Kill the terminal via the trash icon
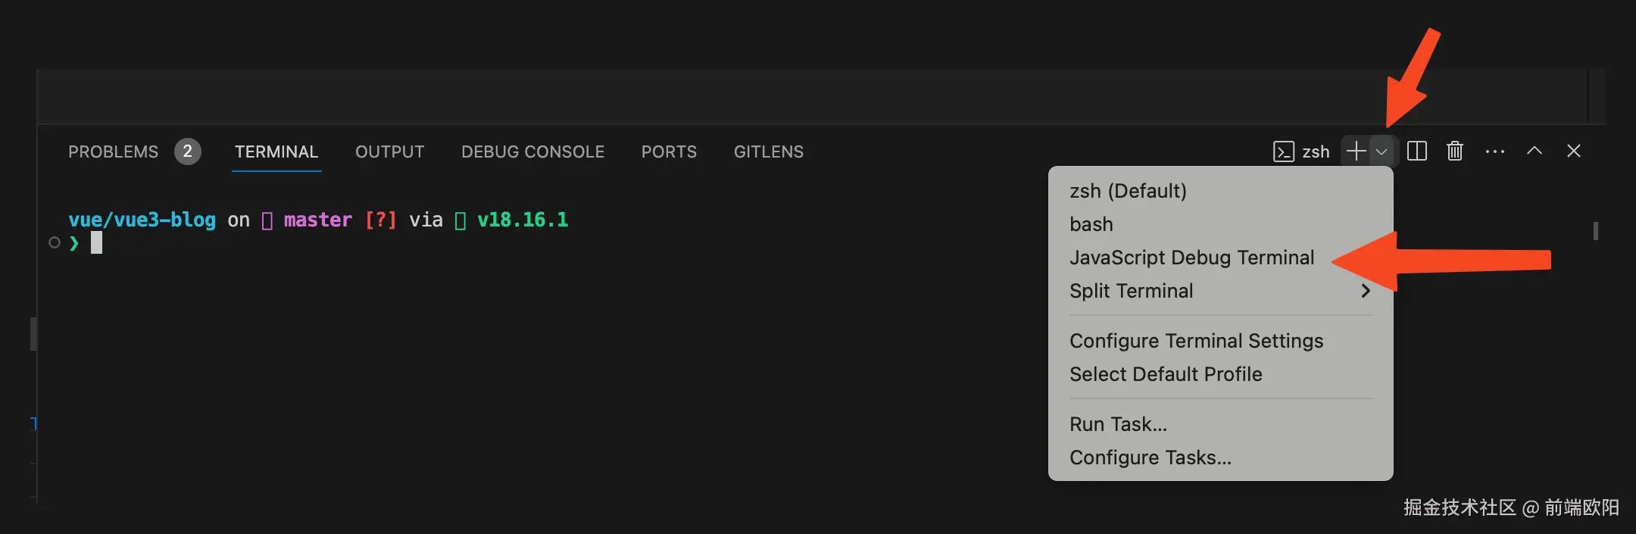Screen dimensions: 1636x534 click(1453, 151)
